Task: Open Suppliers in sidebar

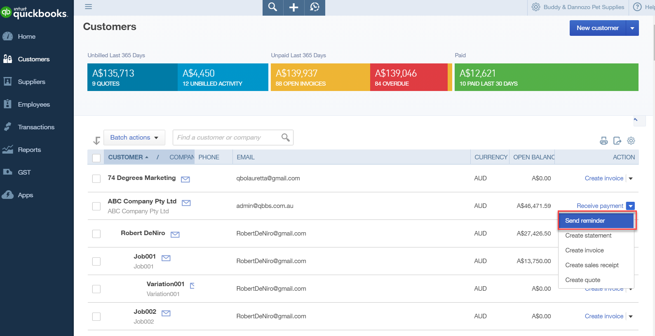Action: click(x=31, y=82)
